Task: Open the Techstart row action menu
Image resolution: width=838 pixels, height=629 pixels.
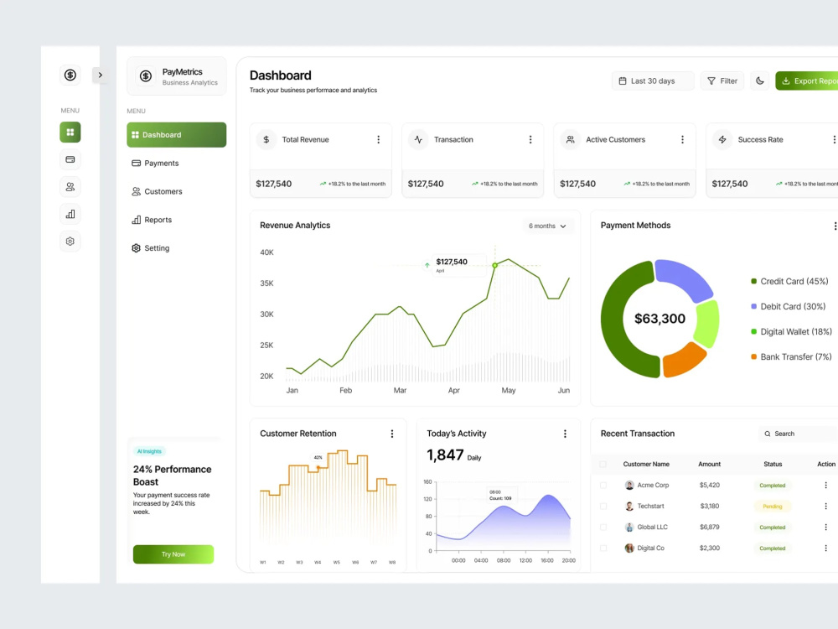Action: tap(825, 506)
